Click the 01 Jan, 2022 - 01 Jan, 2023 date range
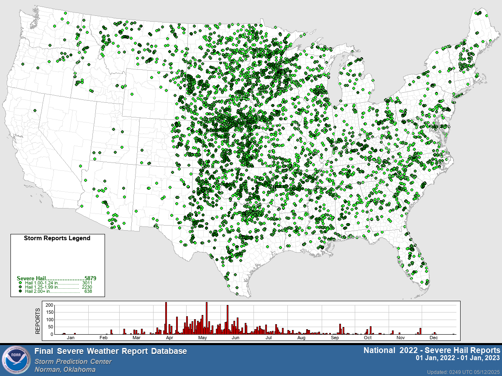Screen dimensions: 502x376 click(x=458, y=358)
